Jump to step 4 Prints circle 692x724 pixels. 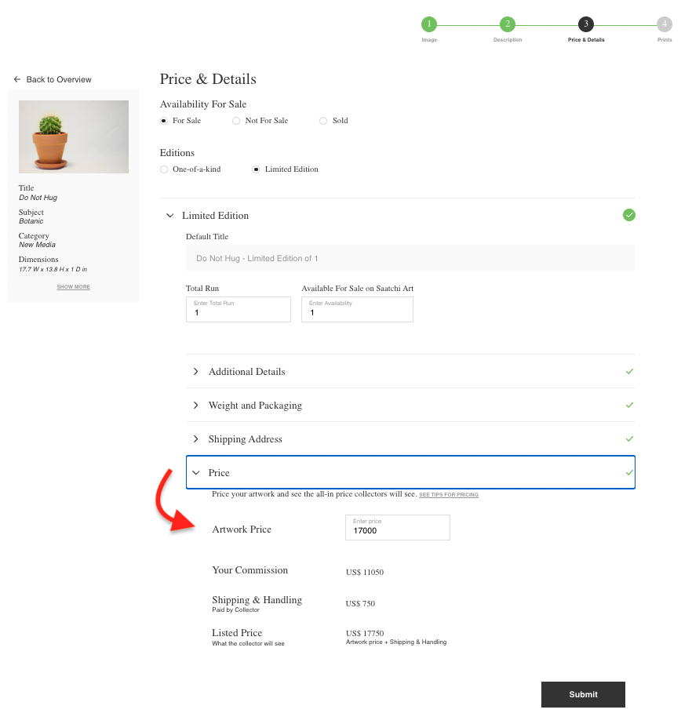(665, 24)
